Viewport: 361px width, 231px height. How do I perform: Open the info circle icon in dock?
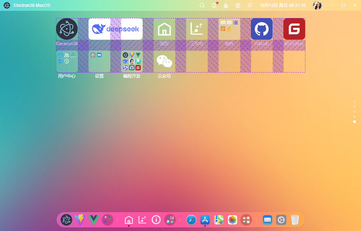pyautogui.click(x=156, y=220)
